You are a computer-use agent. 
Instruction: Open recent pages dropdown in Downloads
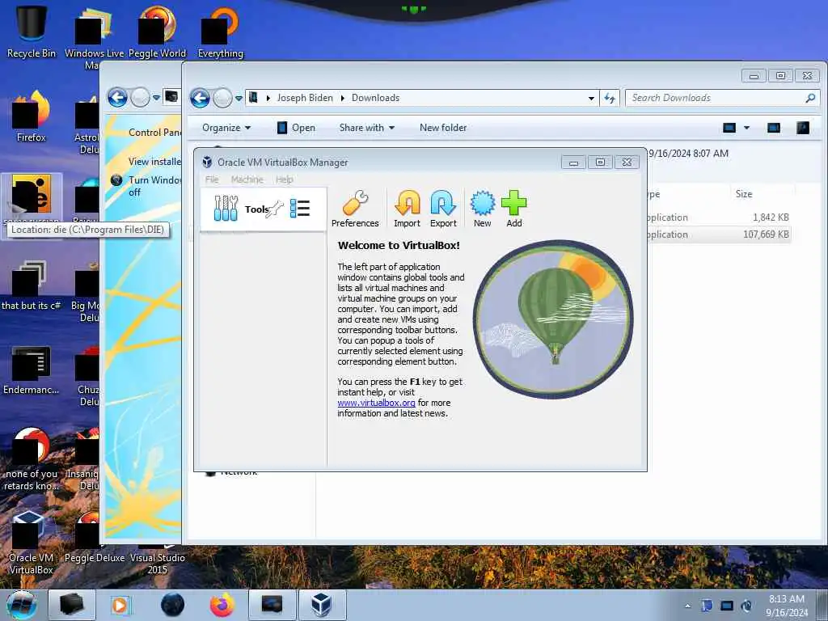[239, 98]
